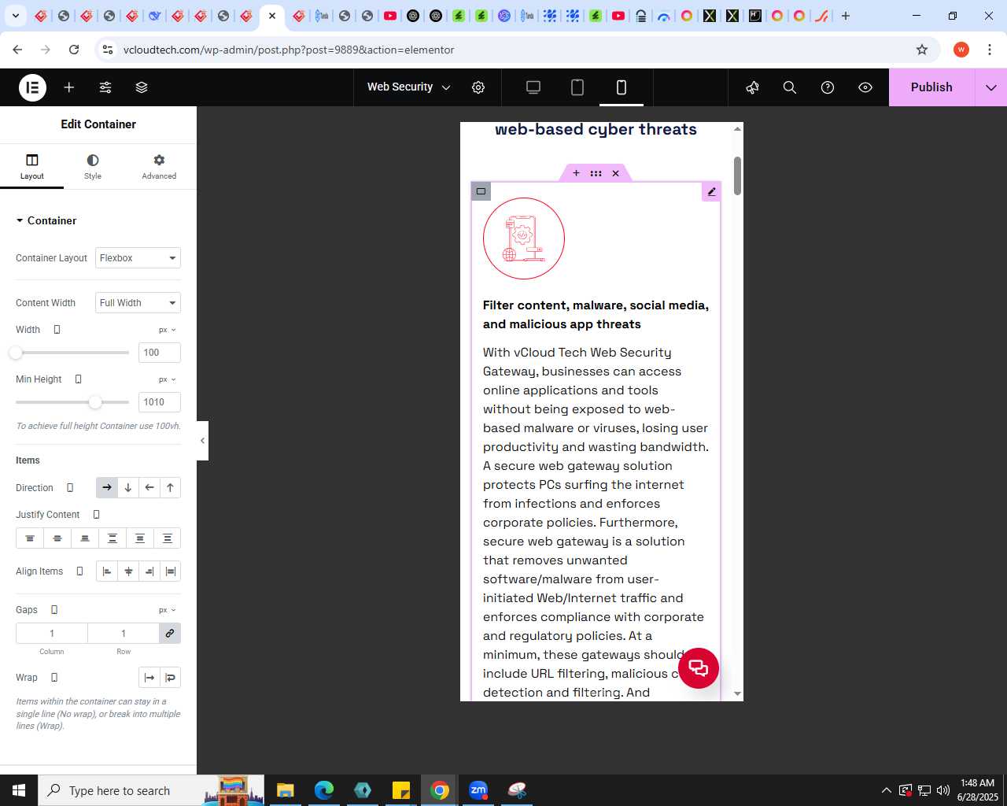
Task: Select Wrap option
Action: click(171, 678)
